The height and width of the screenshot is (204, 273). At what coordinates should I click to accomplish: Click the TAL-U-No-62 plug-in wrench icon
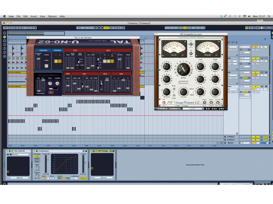tap(12, 151)
